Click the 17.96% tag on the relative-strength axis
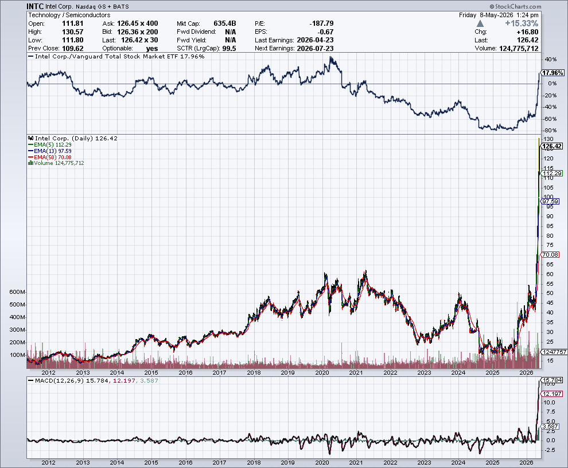568x468 pixels. [x=553, y=73]
